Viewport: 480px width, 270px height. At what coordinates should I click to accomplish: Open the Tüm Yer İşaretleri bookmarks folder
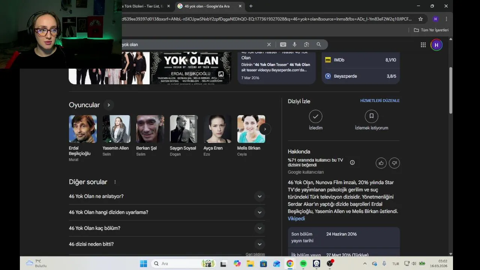coord(431,30)
